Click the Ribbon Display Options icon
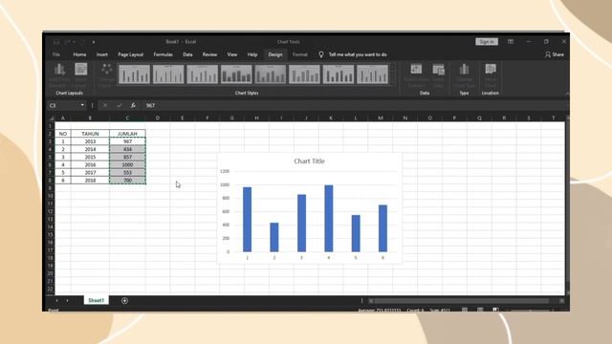This screenshot has height=344, width=612. [511, 42]
